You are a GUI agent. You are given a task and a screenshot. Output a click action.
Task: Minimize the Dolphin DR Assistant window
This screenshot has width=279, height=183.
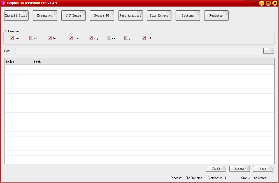point(261,3)
